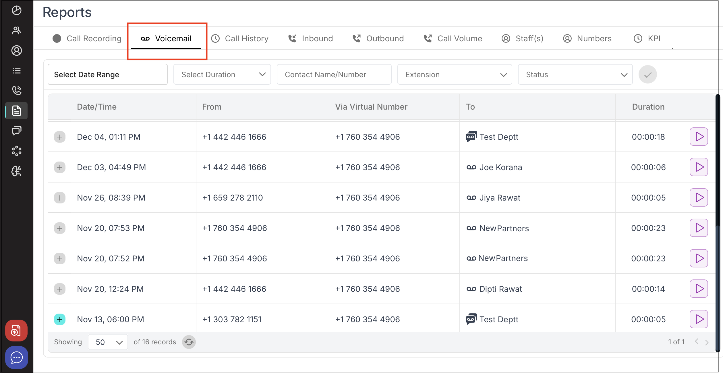Image resolution: width=723 pixels, height=373 pixels.
Task: Open the Select Duration dropdown
Action: [222, 75]
